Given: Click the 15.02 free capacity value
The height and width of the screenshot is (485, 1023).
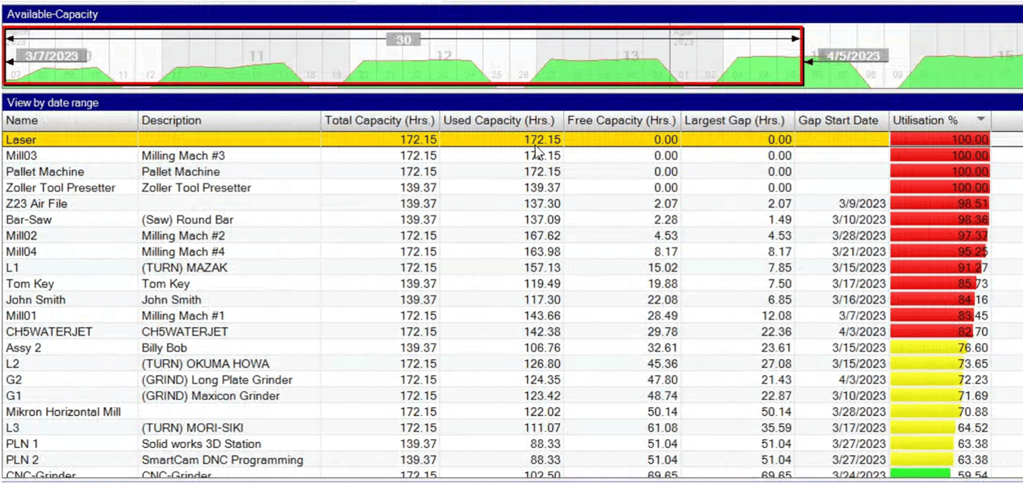Looking at the screenshot, I should [663, 268].
